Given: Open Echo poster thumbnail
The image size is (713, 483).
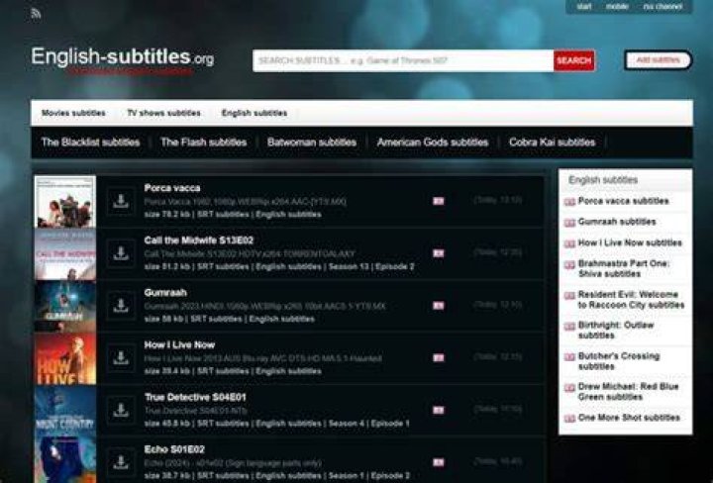Looking at the screenshot, I should point(65,460).
